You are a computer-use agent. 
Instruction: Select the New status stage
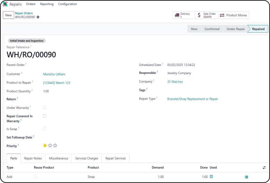pos(194,29)
